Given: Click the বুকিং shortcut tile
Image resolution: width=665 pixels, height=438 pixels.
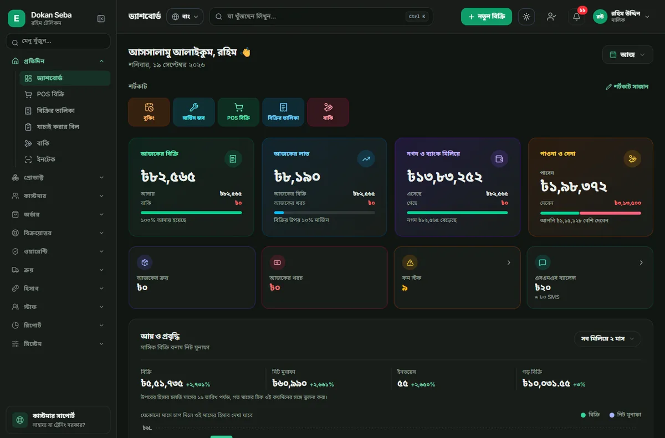Looking at the screenshot, I should coord(149,112).
